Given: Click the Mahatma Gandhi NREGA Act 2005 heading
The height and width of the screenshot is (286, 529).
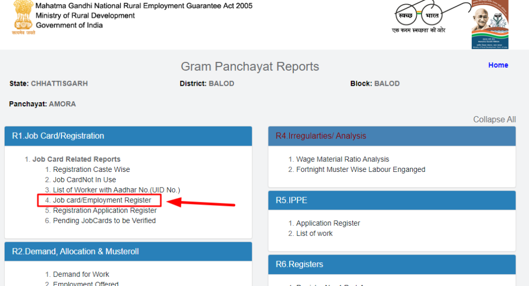Looking at the screenshot, I should (144, 6).
